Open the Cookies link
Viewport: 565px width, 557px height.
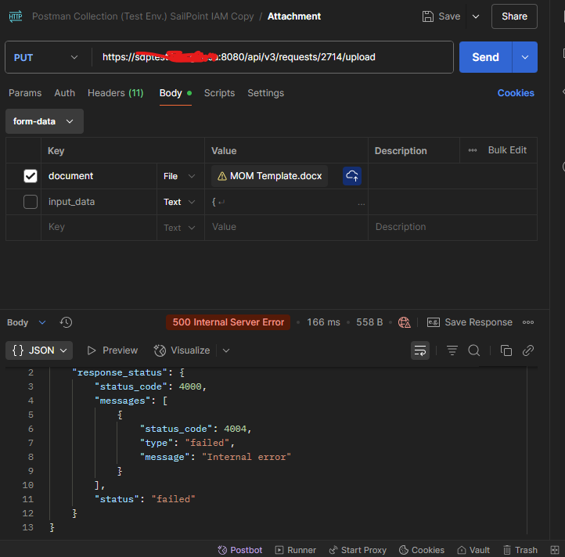click(x=516, y=93)
